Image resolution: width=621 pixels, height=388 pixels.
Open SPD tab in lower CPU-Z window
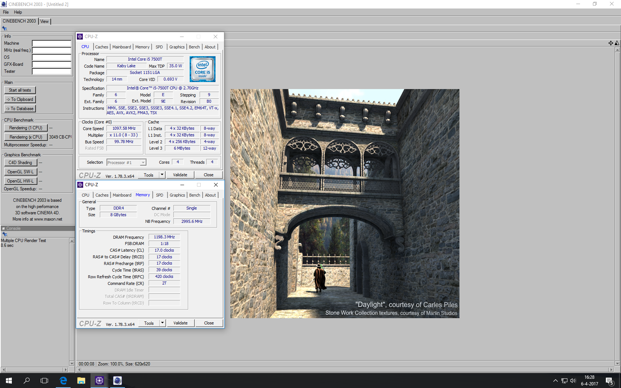[x=159, y=195]
